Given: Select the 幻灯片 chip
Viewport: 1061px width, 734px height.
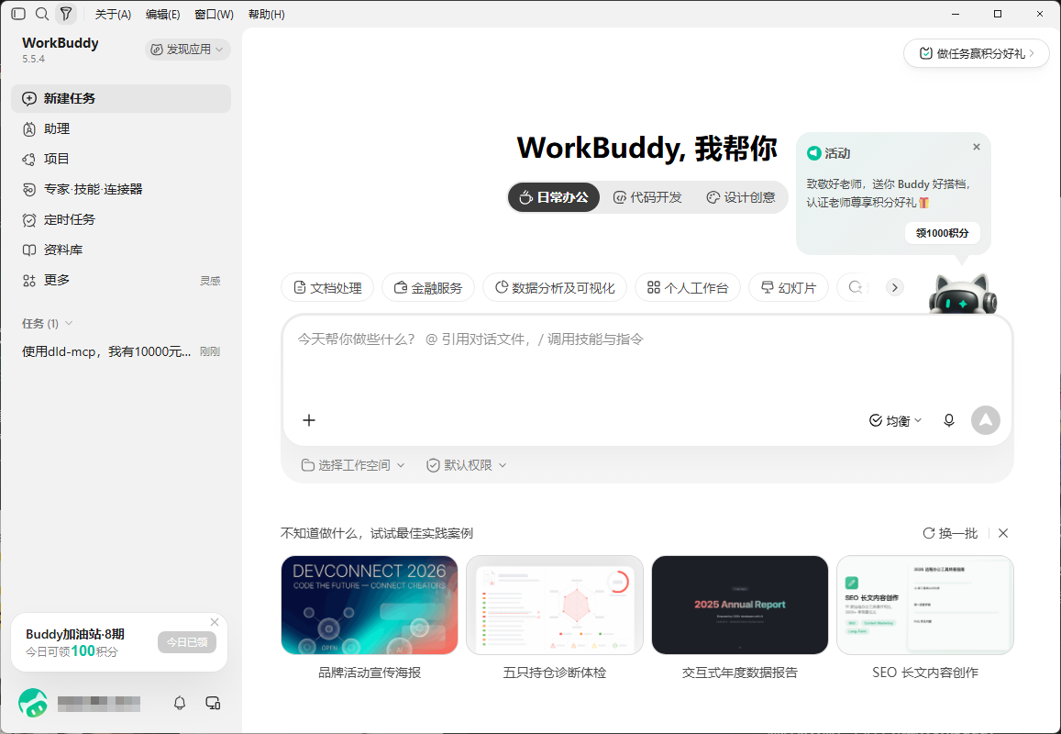Looking at the screenshot, I should (x=789, y=288).
